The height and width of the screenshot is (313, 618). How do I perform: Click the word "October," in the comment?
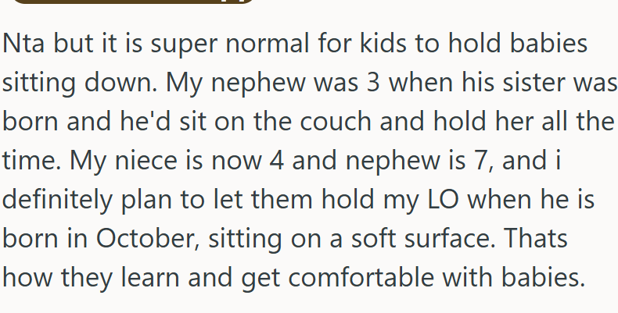pos(148,239)
